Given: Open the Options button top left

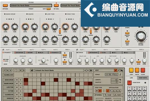Looking at the screenshot, I should point(5,6).
